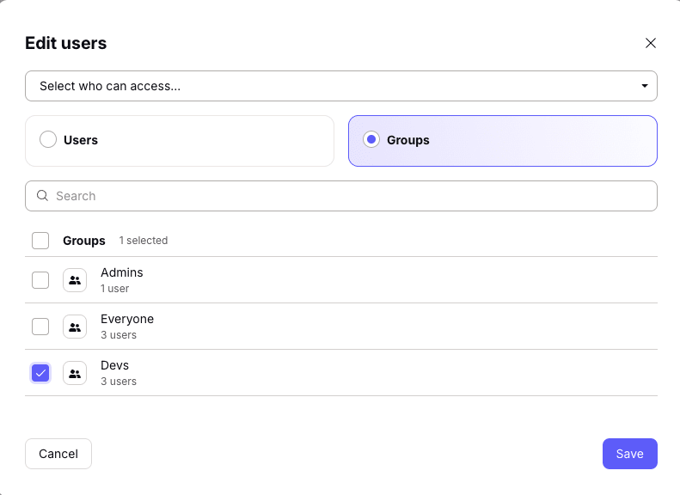Click '3 users' under Devs

click(x=119, y=381)
